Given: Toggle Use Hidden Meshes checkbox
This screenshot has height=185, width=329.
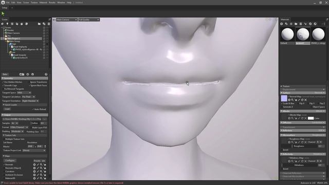Looking at the screenshot, I should pyautogui.click(x=4, y=82).
